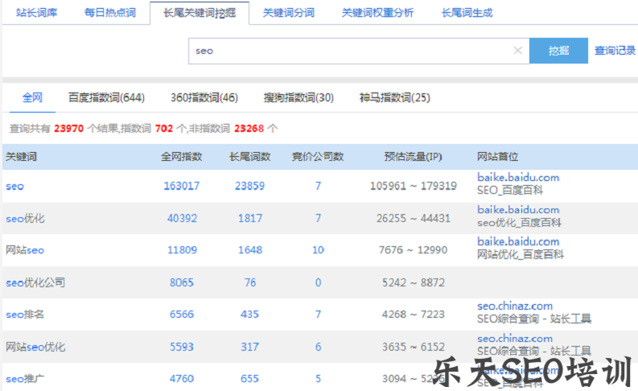Screen dimensions: 638x391
Task: Open the seo优化公司 keyword entry
Action: 35,282
